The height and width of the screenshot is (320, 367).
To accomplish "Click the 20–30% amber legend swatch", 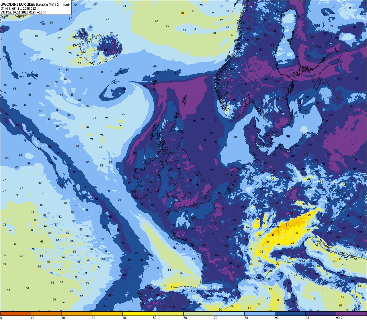I will click(x=77, y=313).
